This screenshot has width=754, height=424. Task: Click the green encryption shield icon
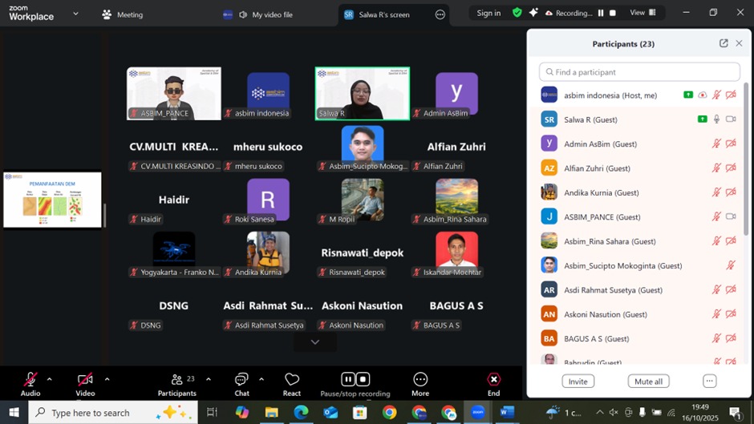(517, 13)
